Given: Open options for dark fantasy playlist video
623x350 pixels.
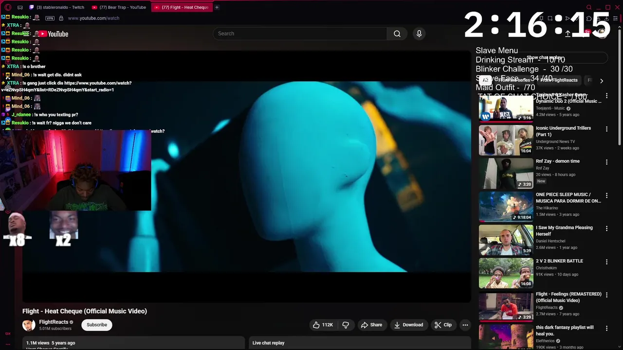Looking at the screenshot, I should click(x=606, y=328).
